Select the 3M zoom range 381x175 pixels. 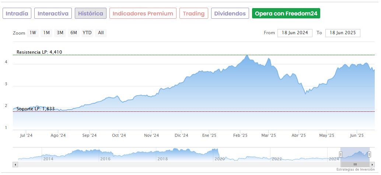(x=60, y=33)
